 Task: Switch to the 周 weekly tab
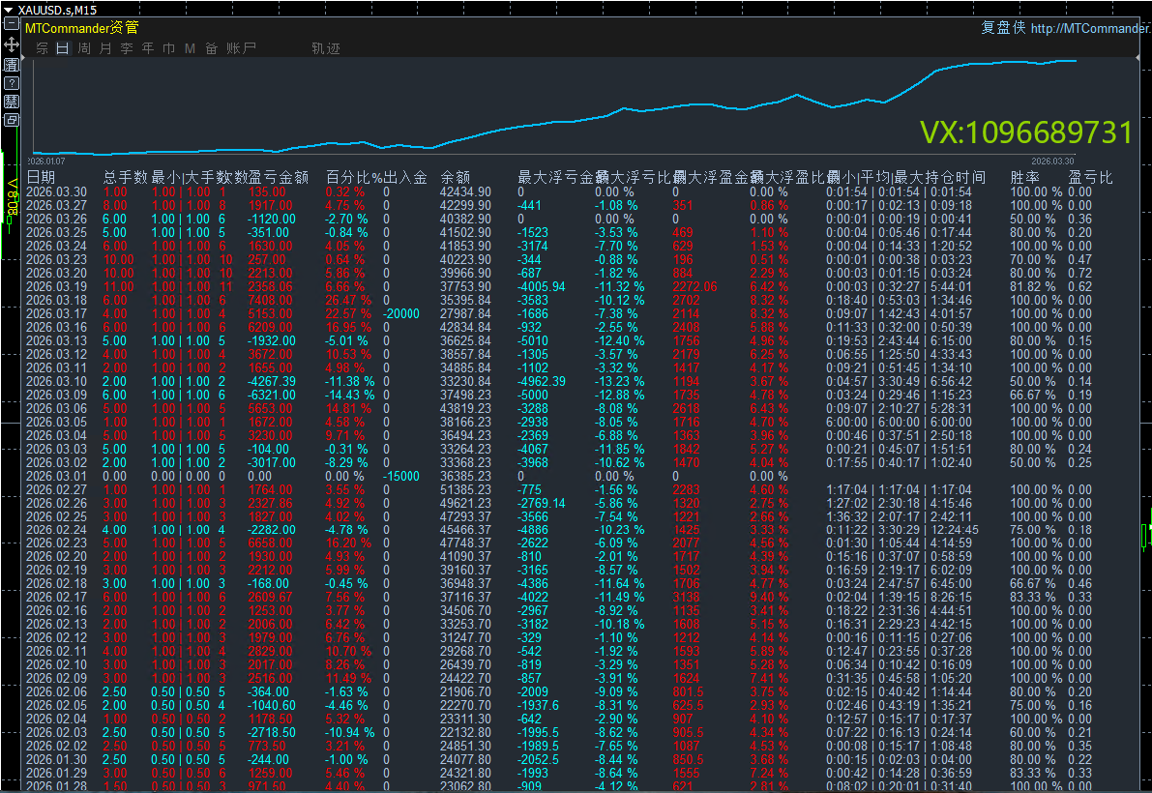pyautogui.click(x=84, y=48)
